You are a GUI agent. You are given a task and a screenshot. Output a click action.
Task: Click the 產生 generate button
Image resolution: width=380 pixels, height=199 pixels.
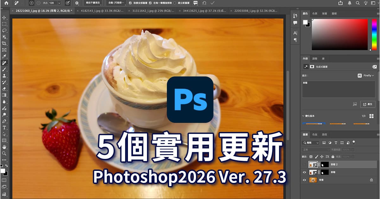click(368, 104)
